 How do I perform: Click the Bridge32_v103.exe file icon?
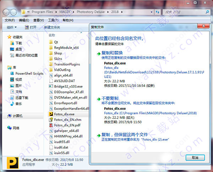pos(51,87)
